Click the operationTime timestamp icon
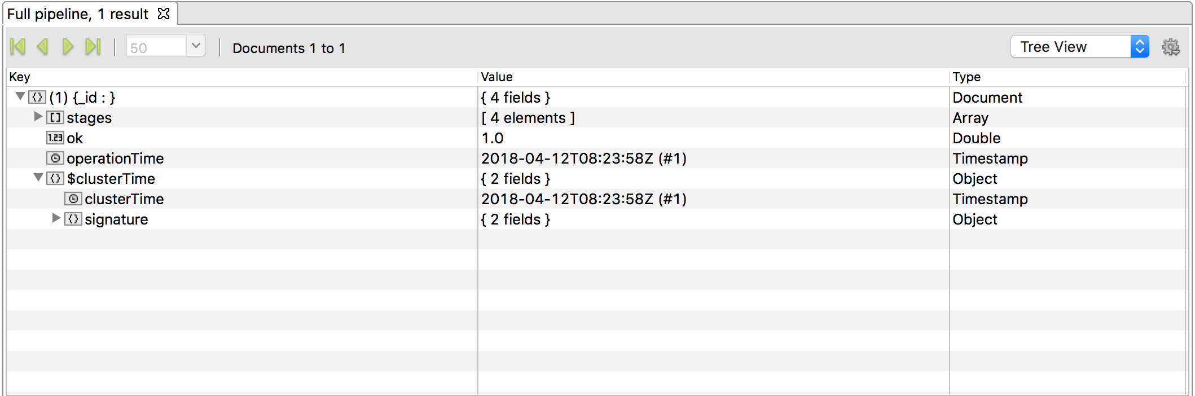Screen dimensions: 1195x396 55,158
